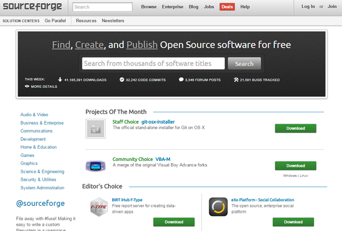Click the eye icon beside More Details
Viewport: 342px width, 231px height.
[27, 86]
